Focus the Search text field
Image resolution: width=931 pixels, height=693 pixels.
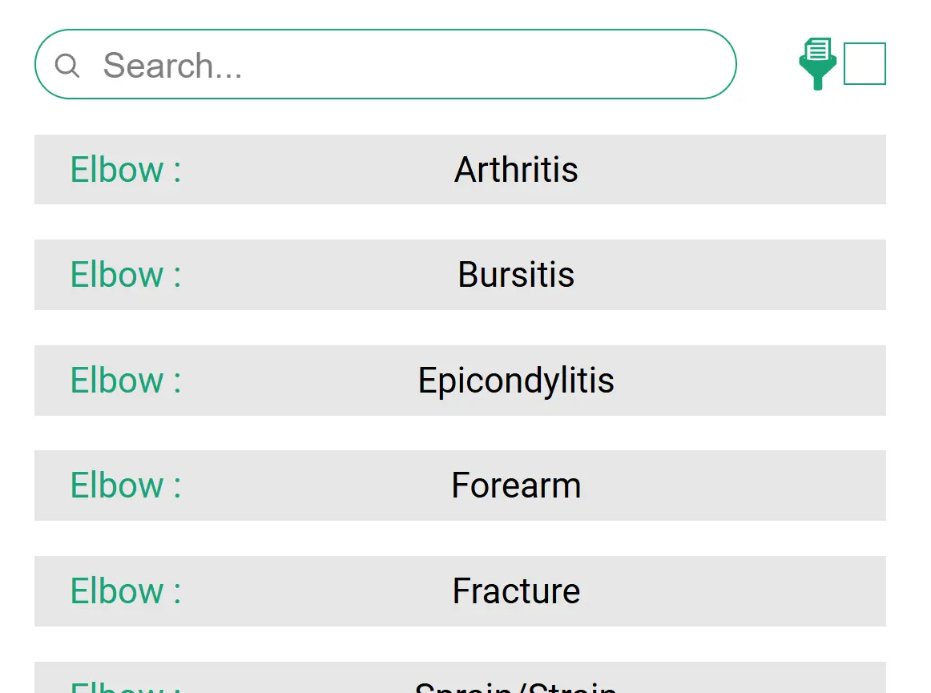click(x=401, y=65)
